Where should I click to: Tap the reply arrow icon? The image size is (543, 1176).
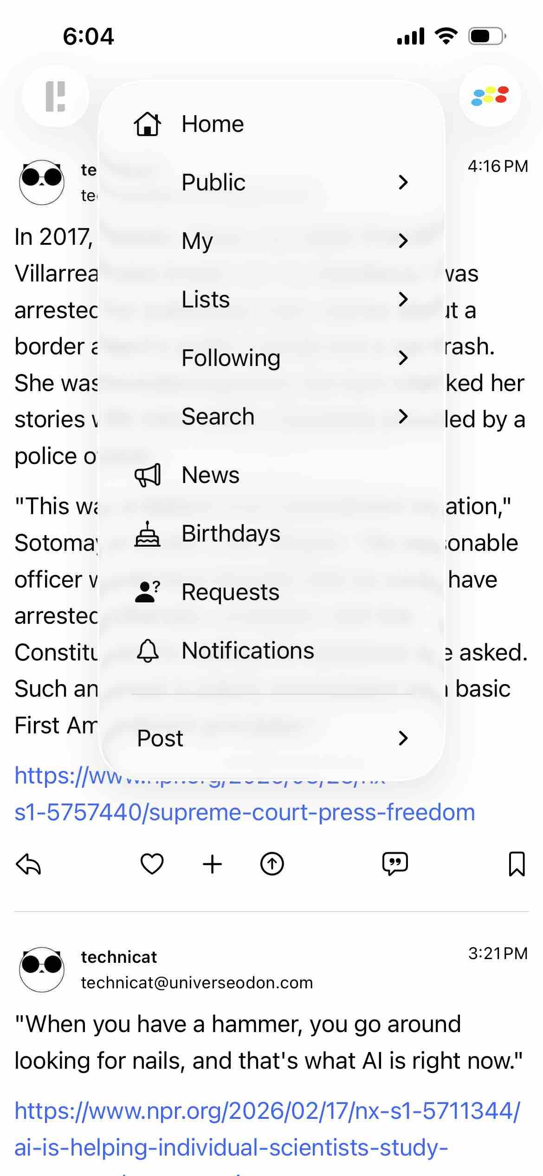[29, 864]
